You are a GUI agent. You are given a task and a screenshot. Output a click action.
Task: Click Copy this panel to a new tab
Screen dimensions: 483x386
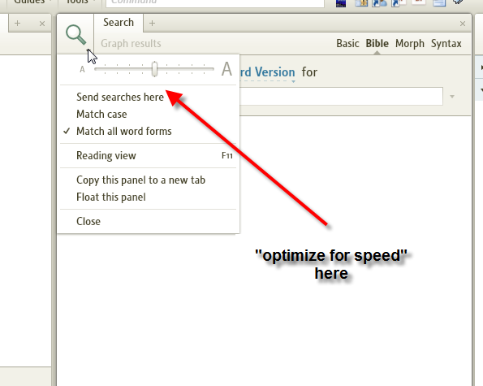click(x=140, y=180)
